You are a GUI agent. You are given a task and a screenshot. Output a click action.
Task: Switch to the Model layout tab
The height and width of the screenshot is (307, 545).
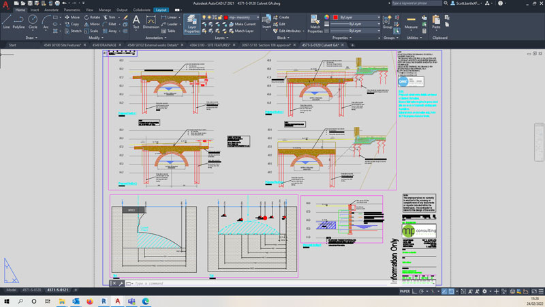12,291
